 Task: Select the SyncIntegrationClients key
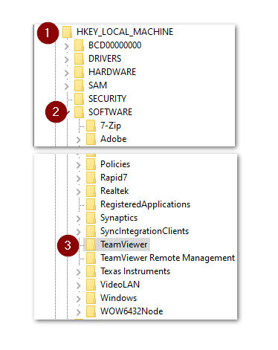pos(144,231)
